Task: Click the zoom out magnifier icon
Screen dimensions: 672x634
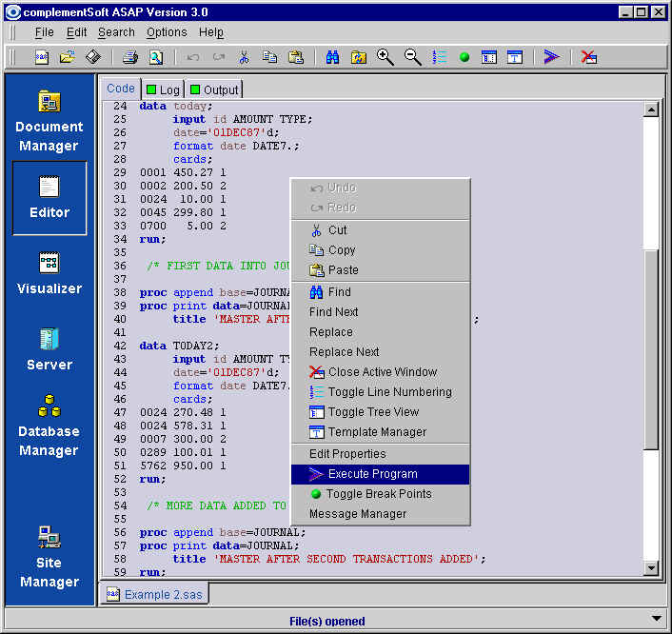Action: click(412, 57)
